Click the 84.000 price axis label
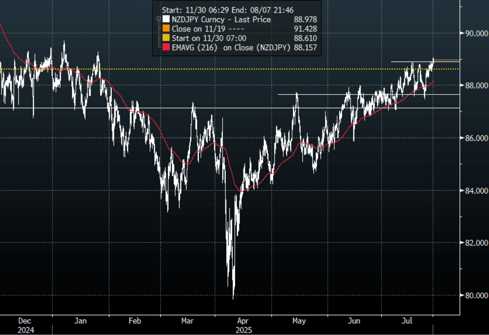 pos(474,190)
